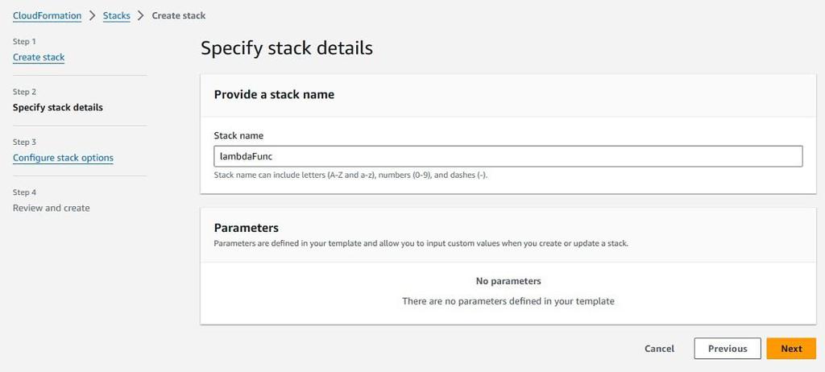The image size is (825, 372).
Task: Jump to Configure stack options step
Action: pos(63,158)
